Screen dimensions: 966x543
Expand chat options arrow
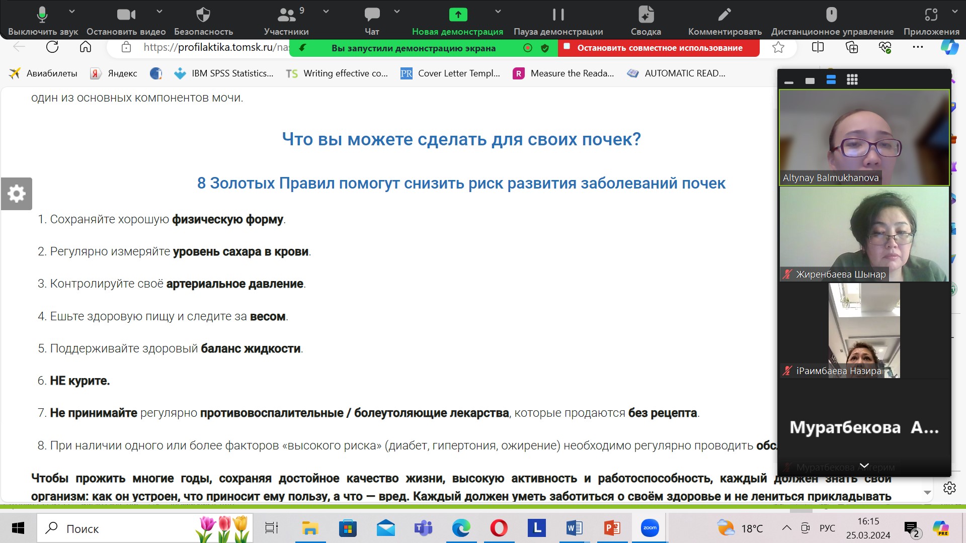click(x=396, y=11)
